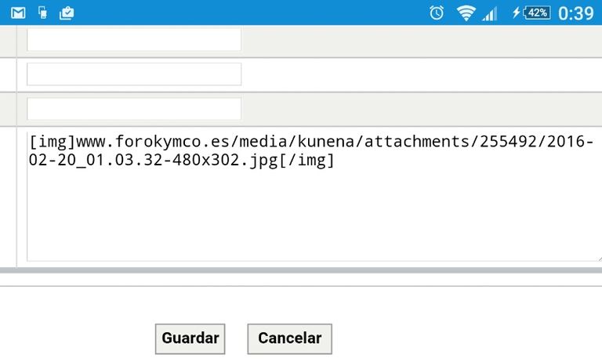Viewport: 602px width, 362px height.
Task: Focus the topmost empty text field
Action: [134, 40]
